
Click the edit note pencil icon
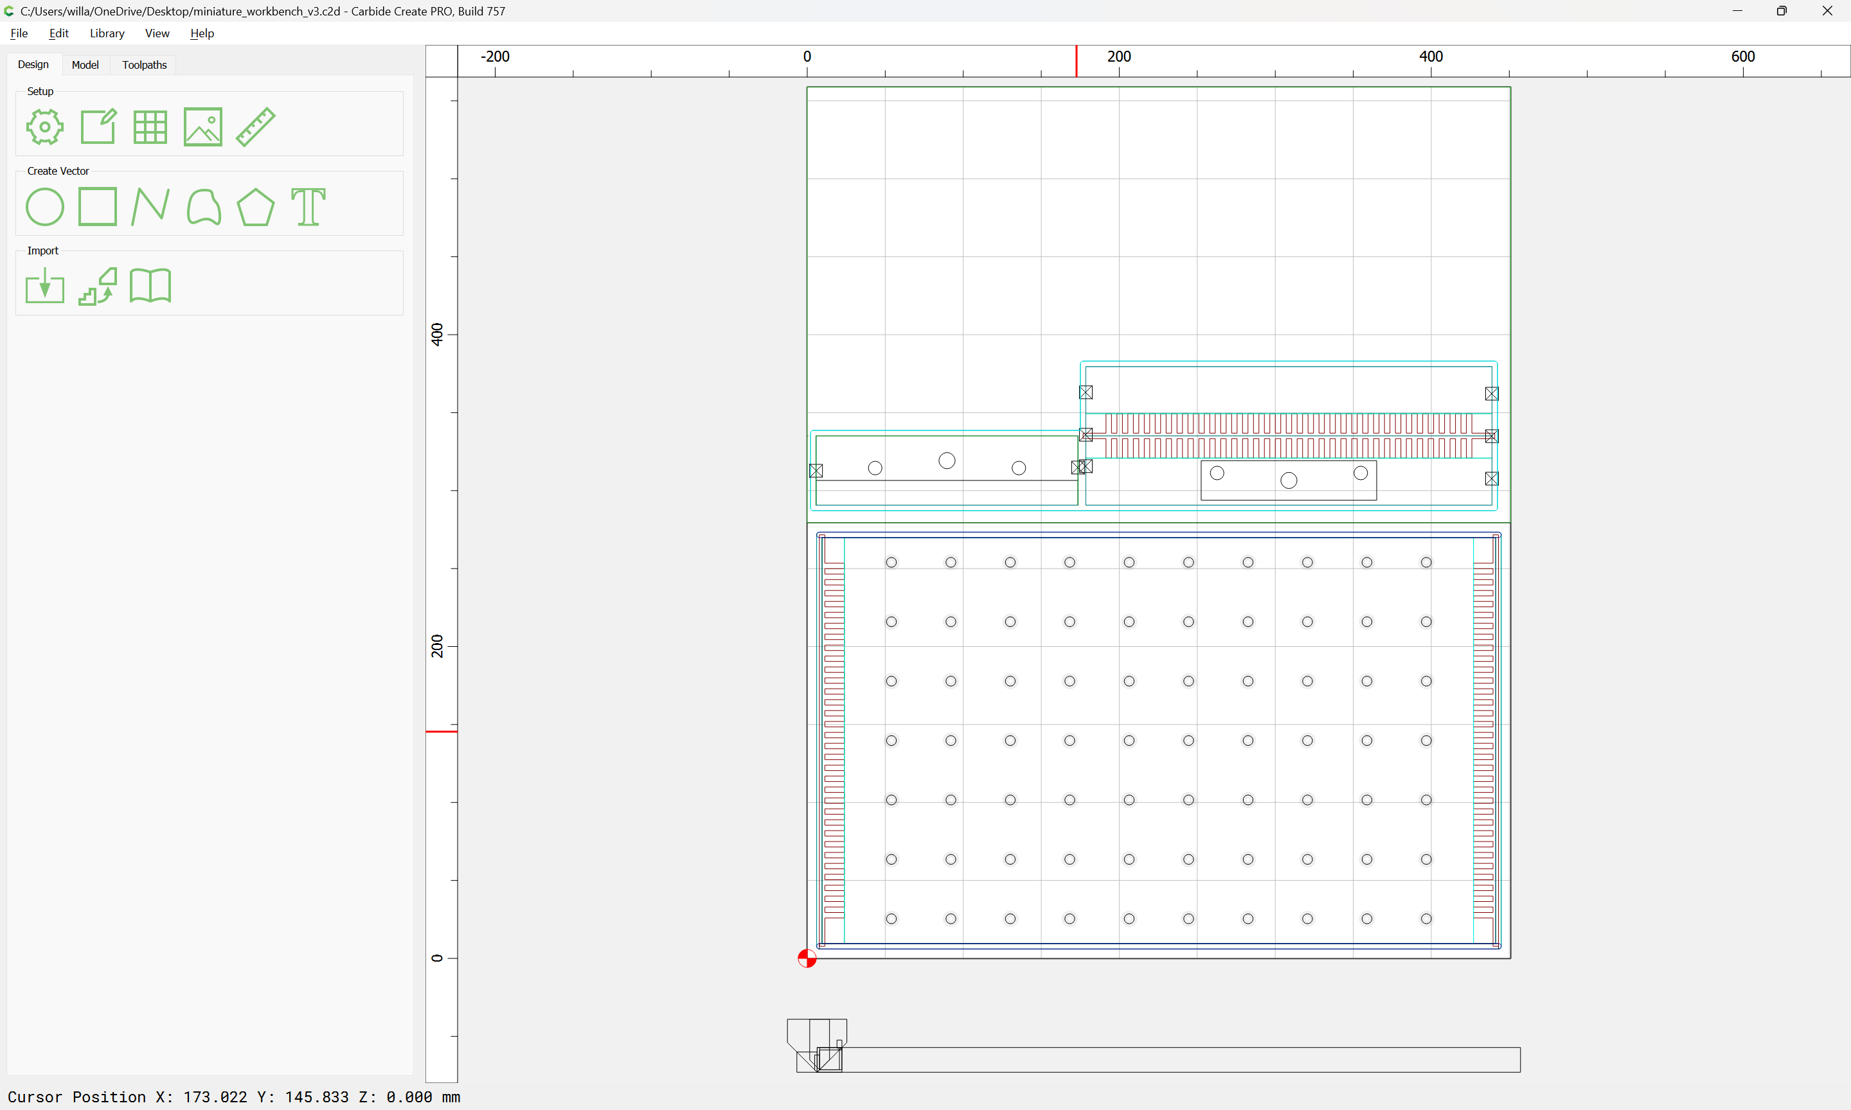point(98,127)
